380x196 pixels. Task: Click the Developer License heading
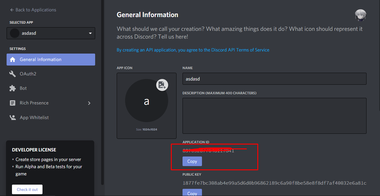[34, 150]
